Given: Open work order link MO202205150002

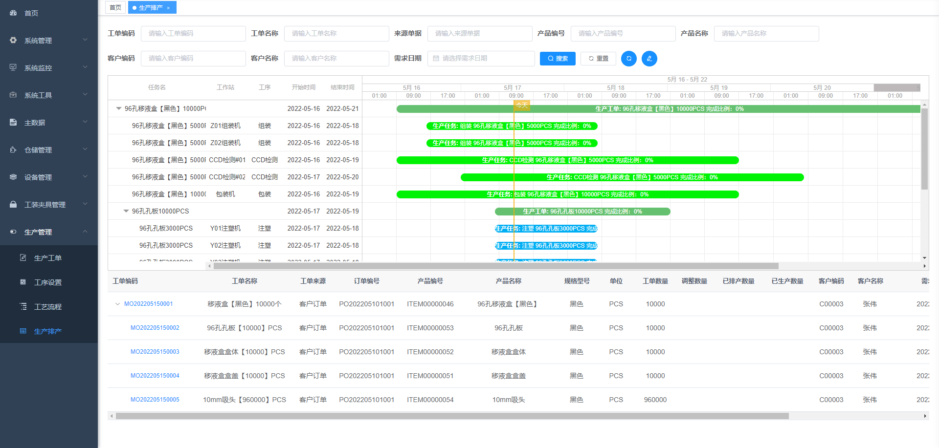Looking at the screenshot, I should pyautogui.click(x=155, y=328).
